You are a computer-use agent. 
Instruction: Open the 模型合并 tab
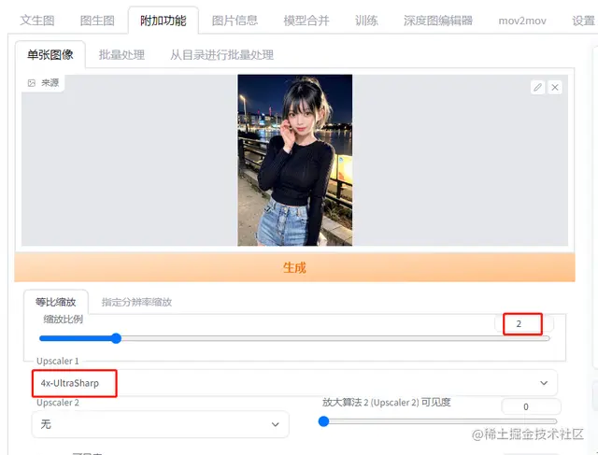pos(306,21)
